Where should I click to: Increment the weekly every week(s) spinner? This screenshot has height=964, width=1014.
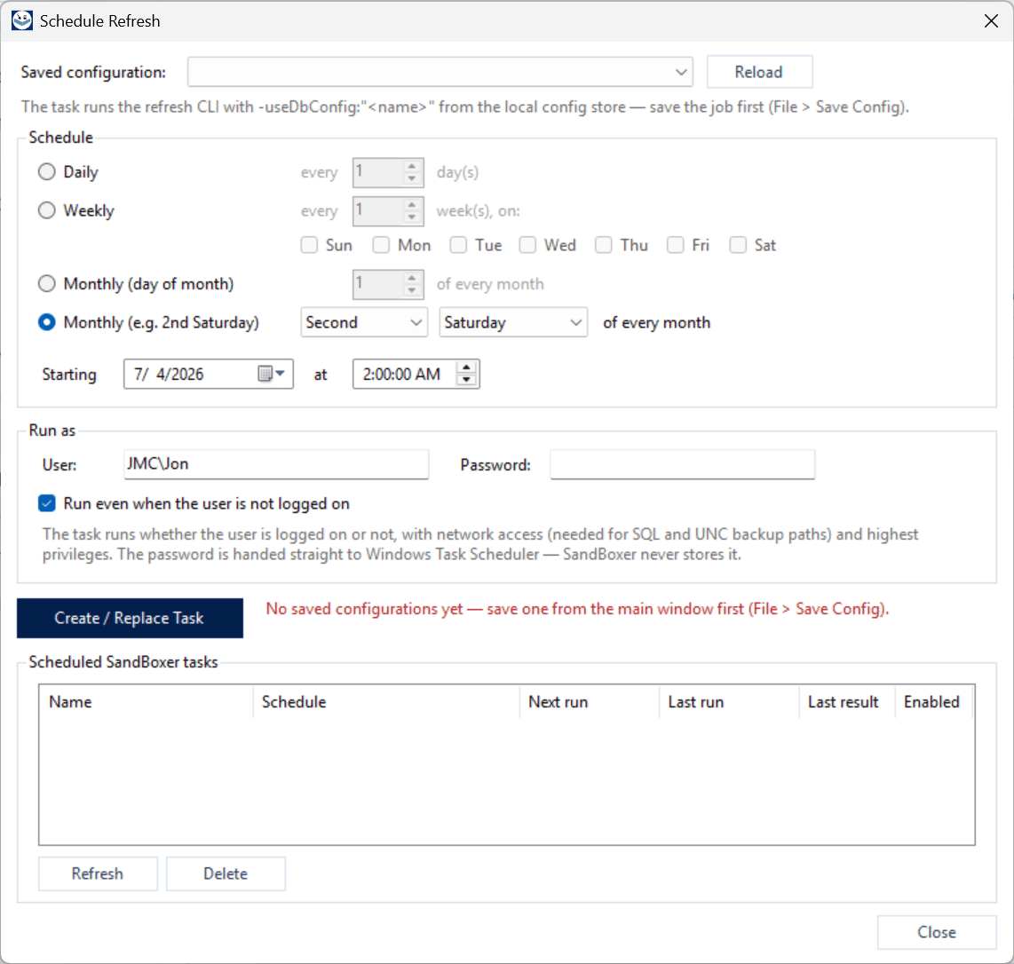click(412, 205)
